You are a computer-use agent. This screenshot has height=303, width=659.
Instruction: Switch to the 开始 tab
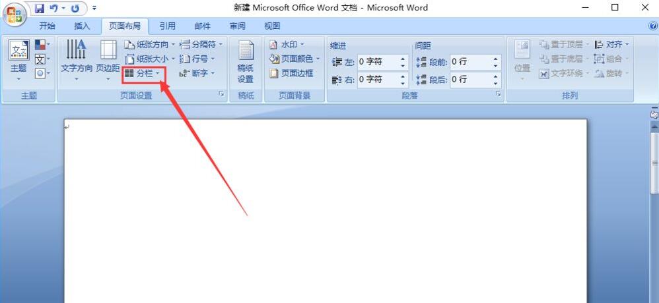47,26
